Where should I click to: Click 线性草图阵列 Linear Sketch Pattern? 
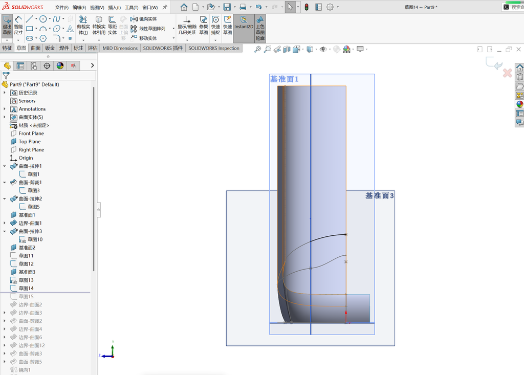click(x=148, y=29)
